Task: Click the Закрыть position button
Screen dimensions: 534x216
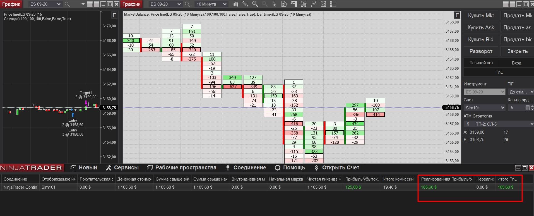Action: [517, 51]
